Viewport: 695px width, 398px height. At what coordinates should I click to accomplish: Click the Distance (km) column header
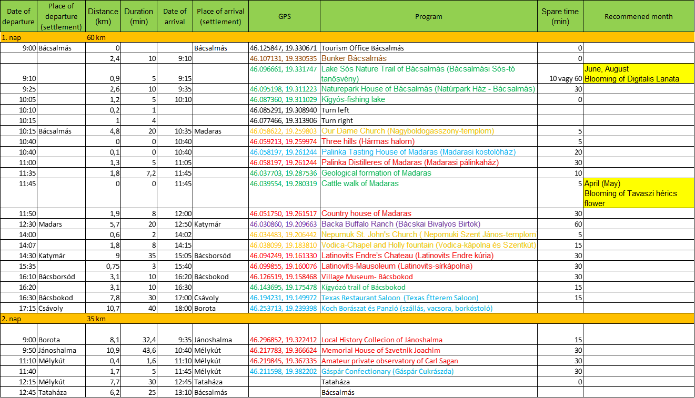(103, 16)
